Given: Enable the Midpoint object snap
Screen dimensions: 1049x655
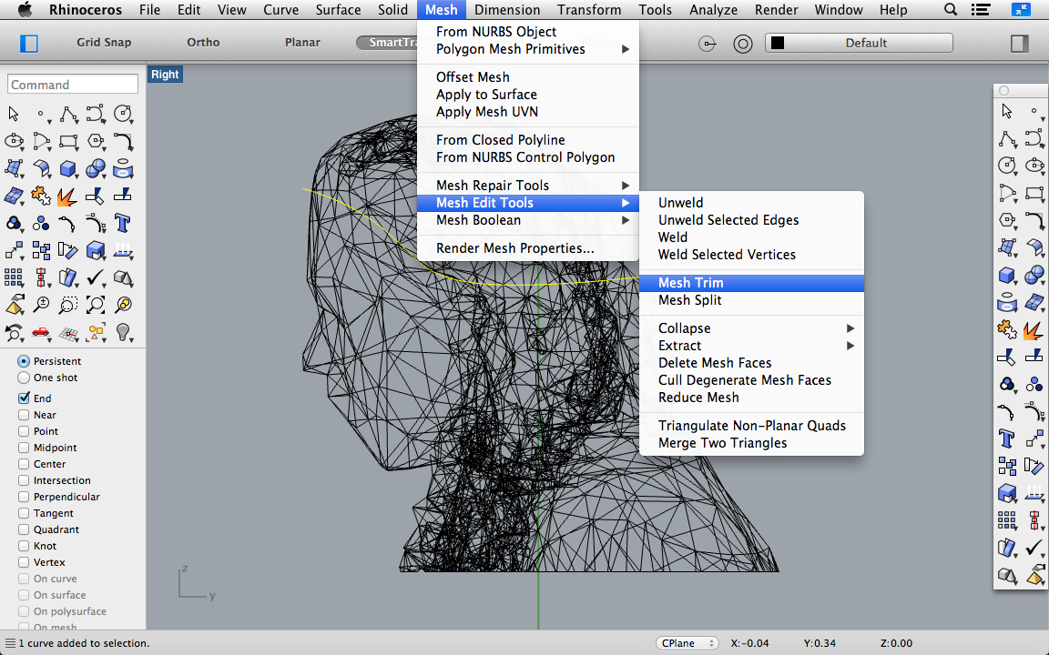Looking at the screenshot, I should (x=24, y=448).
